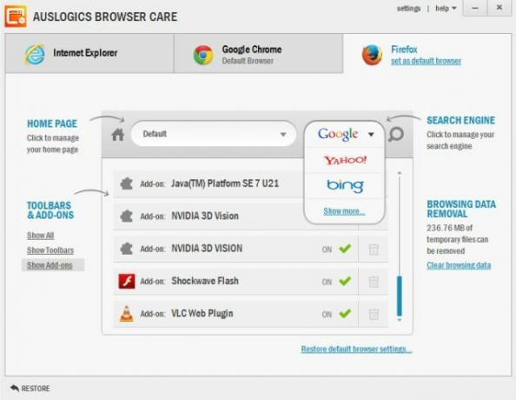516x400 pixels.
Task: Click the 'set as default browser' link
Action: coord(426,61)
